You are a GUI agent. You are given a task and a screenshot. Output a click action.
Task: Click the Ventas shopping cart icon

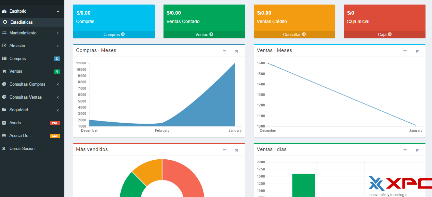4,71
